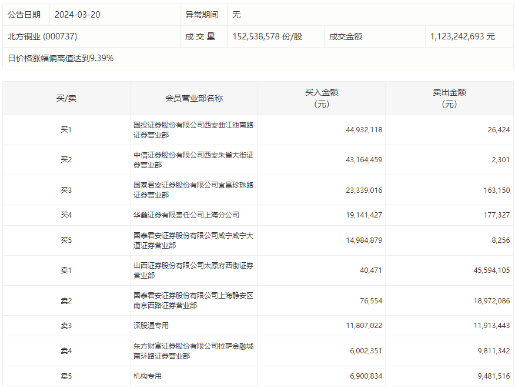Select the 买2 row label
Viewport: 515px width, 388px height.
click(x=66, y=160)
